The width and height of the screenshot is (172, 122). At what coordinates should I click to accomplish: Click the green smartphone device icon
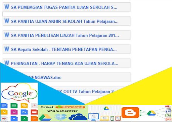coord(112,118)
